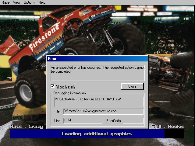The image size is (195, 146).
Task: Open the View menu
Action: (17, 2)
